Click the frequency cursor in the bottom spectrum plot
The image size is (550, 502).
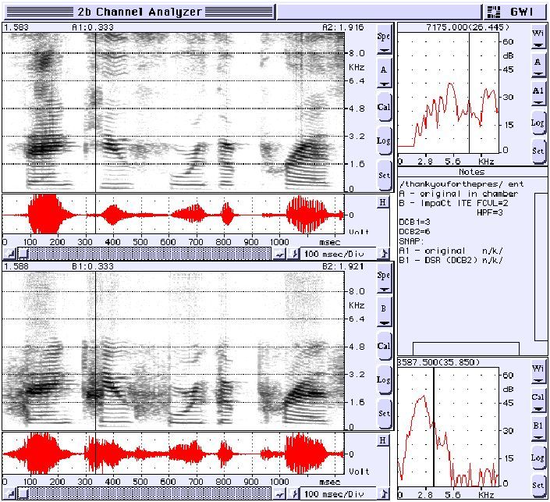(x=434, y=426)
